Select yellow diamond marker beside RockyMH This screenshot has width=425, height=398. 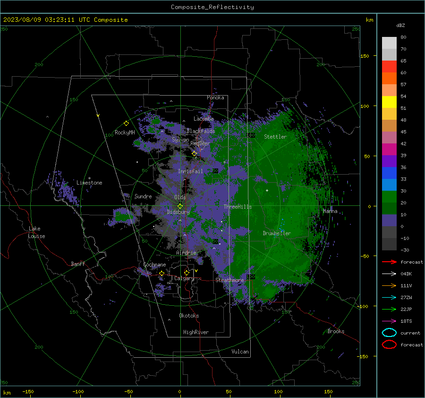click(126, 124)
